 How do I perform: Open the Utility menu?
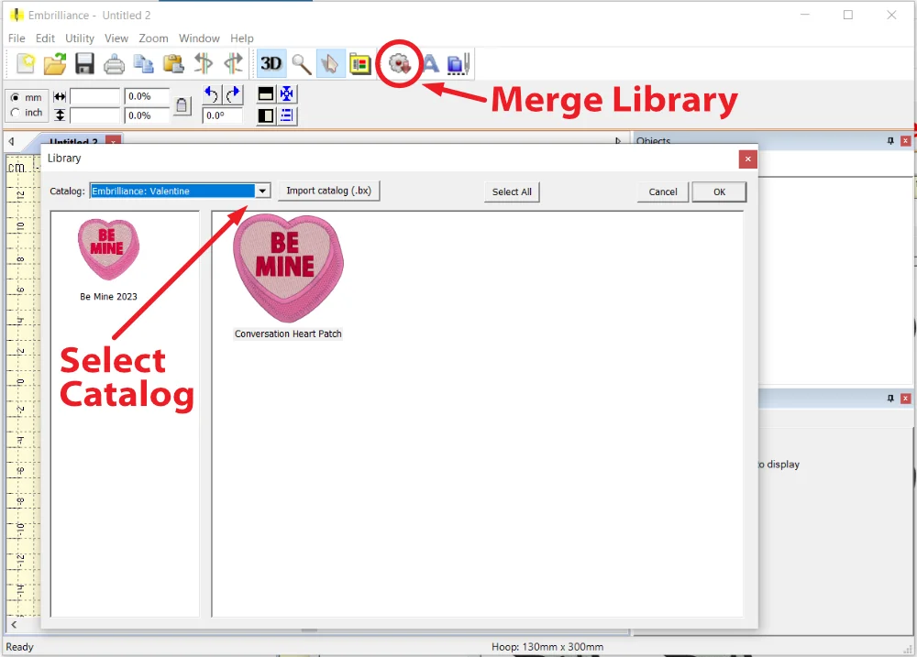(x=80, y=38)
